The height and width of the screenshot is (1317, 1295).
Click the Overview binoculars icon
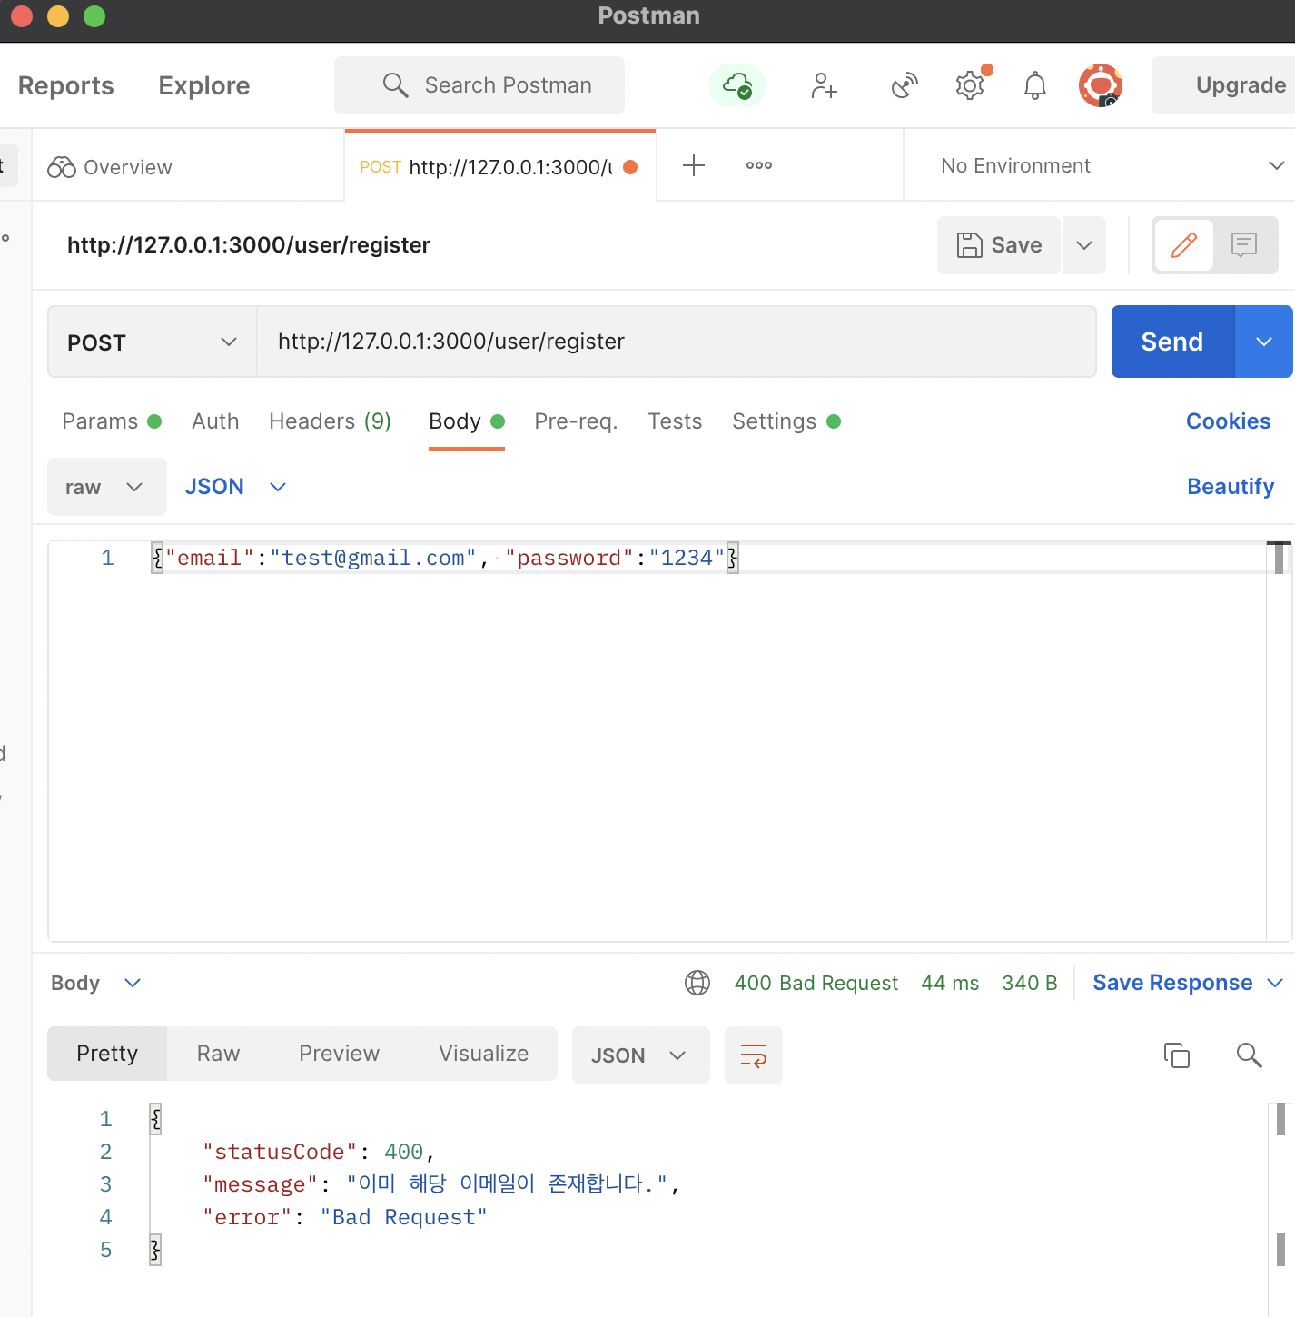62,167
